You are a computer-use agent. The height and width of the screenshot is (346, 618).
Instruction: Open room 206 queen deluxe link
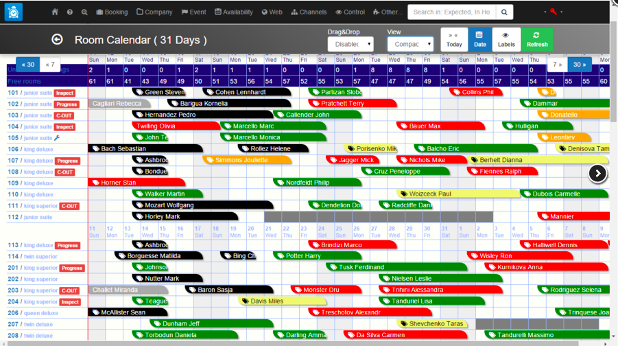(33, 313)
